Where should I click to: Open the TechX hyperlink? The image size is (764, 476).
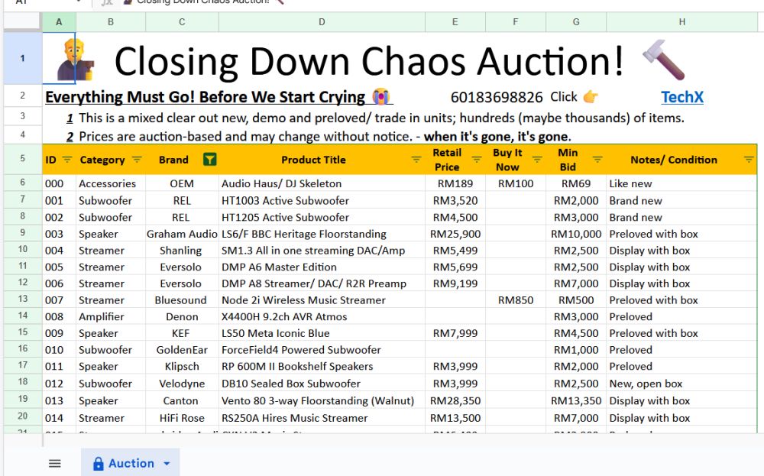[x=681, y=97]
